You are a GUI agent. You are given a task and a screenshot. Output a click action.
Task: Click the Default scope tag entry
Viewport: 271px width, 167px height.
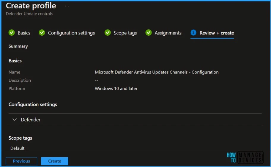17,148
